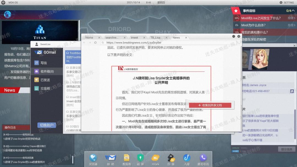Click the browser window vertical scrollbar
This screenshot has height=167, width=297.
241,75
